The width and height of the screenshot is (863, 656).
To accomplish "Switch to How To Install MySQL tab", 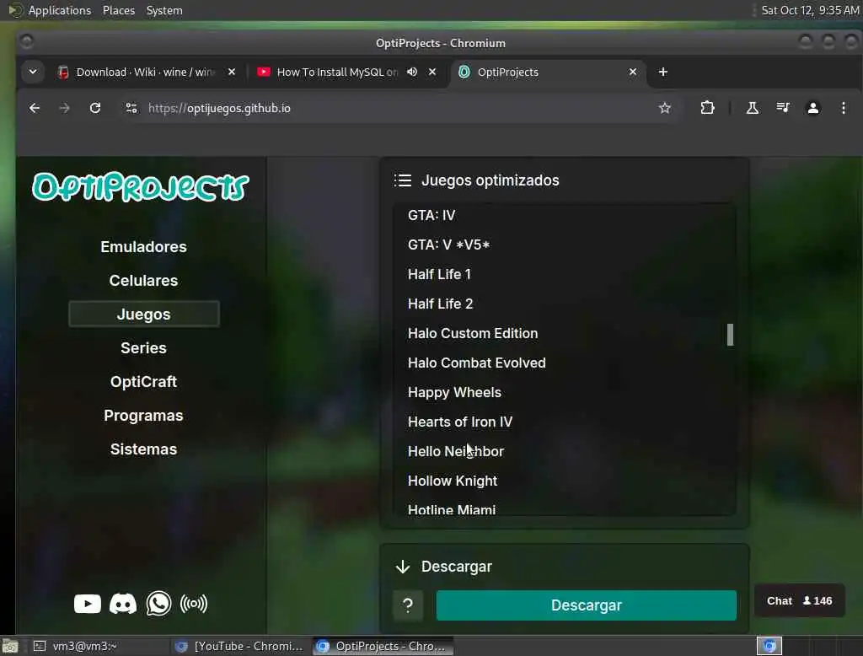I will click(x=335, y=73).
